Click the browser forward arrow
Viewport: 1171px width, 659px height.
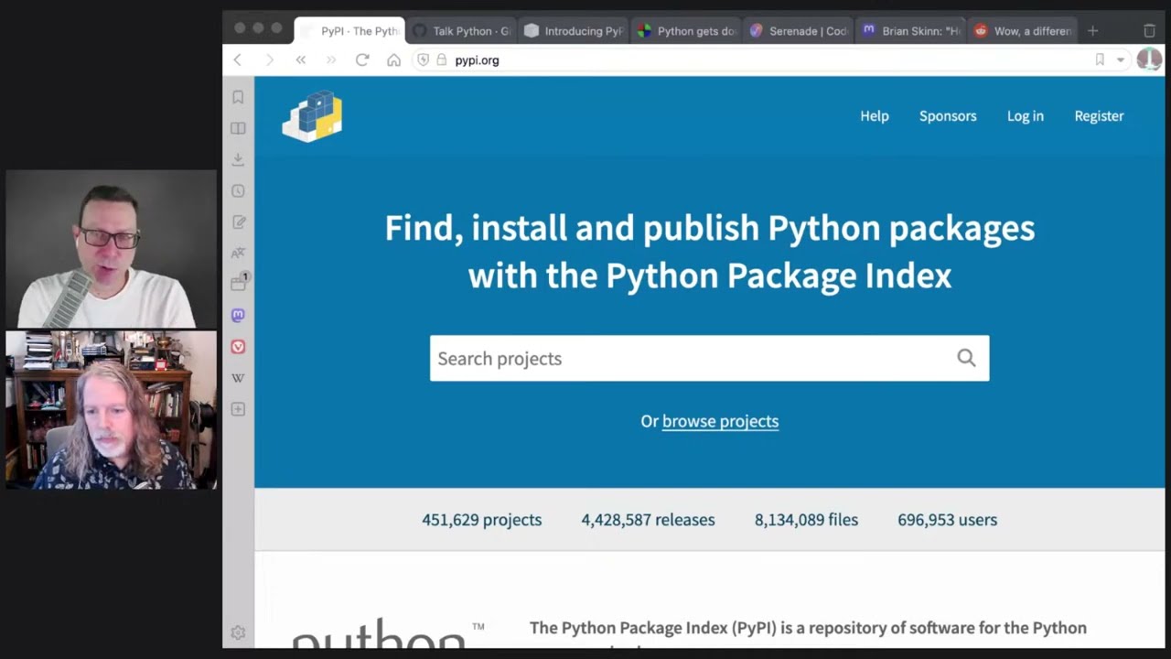[x=269, y=59]
